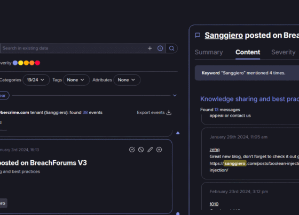299x215 pixels.
Task: Collapse events list with up triangle
Action: [x=178, y=133]
